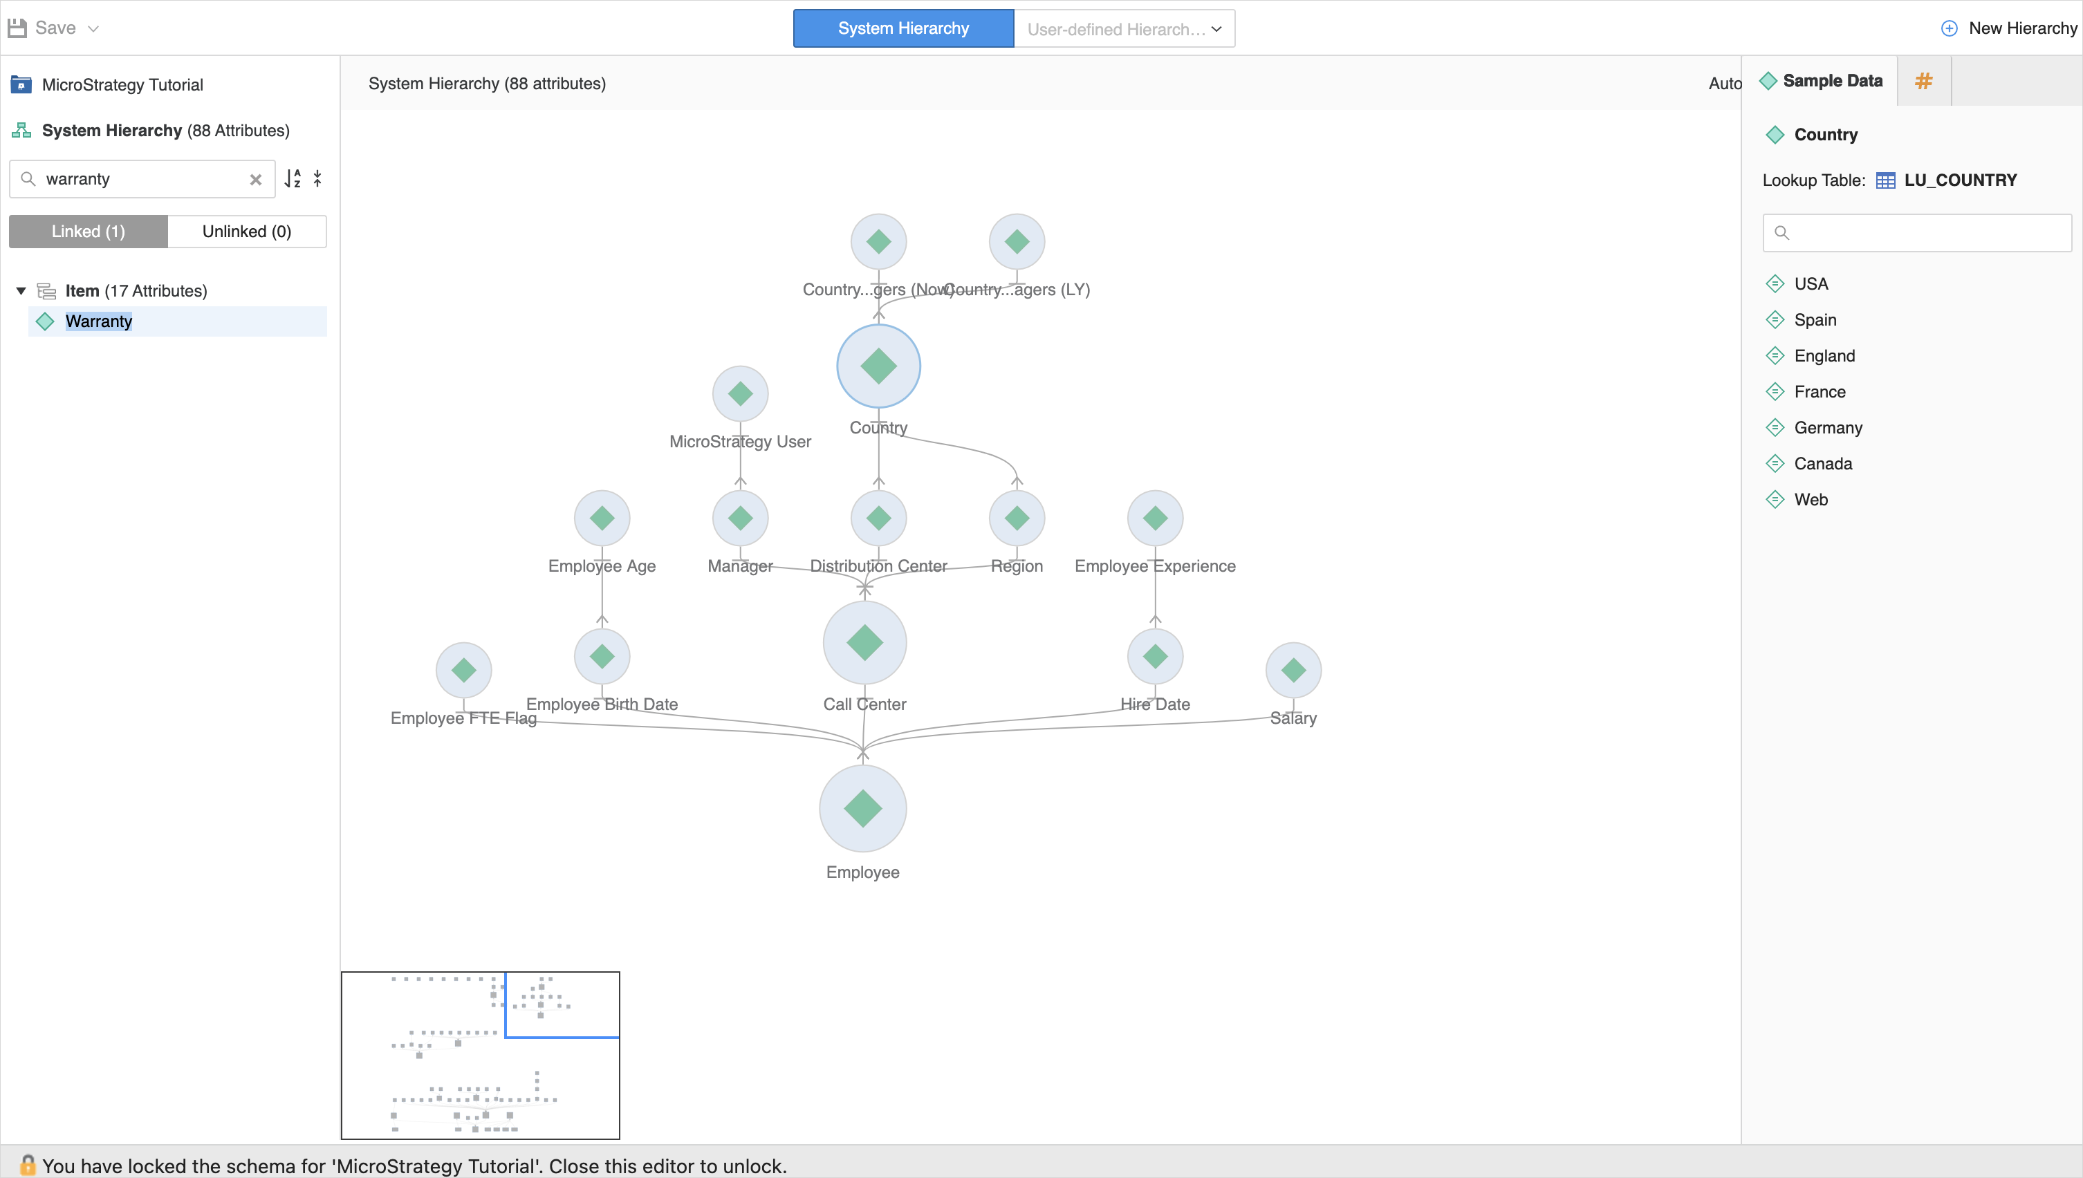Clear the warranty search text
The height and width of the screenshot is (1178, 2083).
pos(256,180)
